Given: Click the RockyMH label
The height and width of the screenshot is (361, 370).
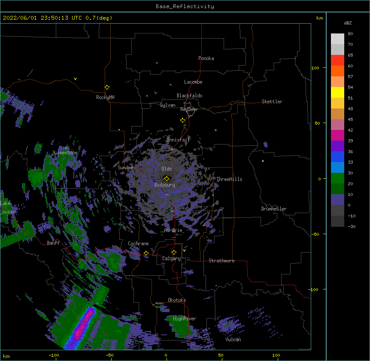Looking at the screenshot, I should coord(105,97).
